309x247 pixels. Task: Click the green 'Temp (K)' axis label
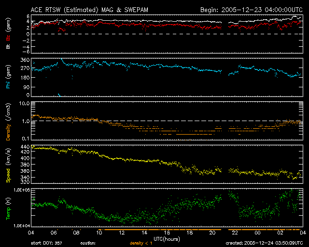coord(8,208)
